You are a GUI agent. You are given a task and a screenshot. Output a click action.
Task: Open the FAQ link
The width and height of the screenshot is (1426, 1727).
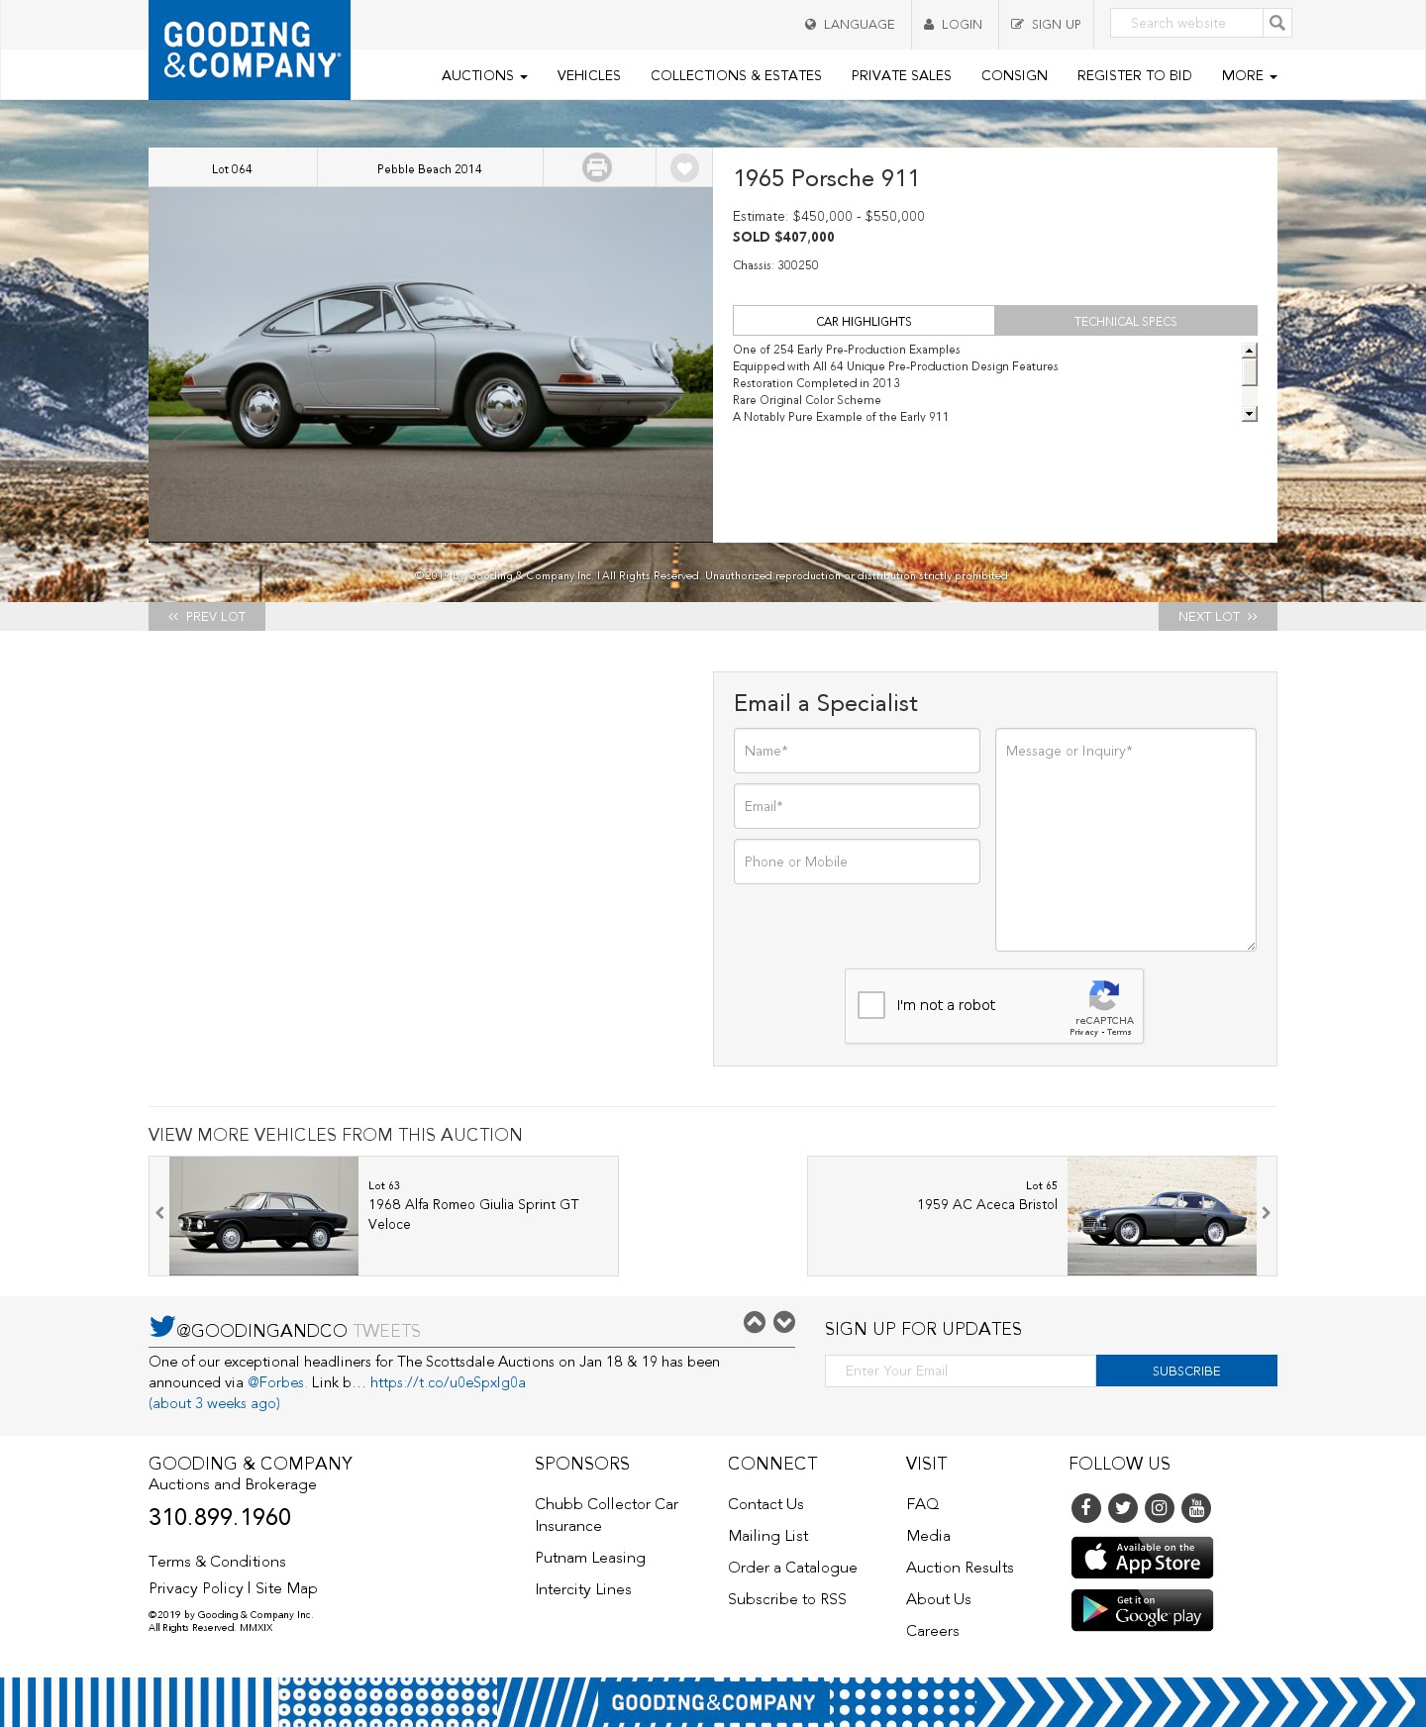pos(923,1504)
